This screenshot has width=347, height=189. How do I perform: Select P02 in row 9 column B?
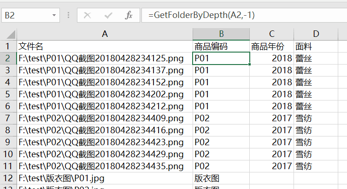(221, 142)
